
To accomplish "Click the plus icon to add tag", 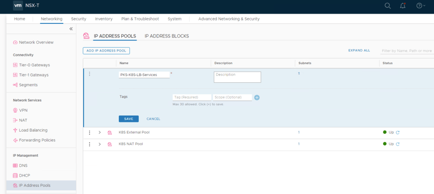I will point(257,97).
